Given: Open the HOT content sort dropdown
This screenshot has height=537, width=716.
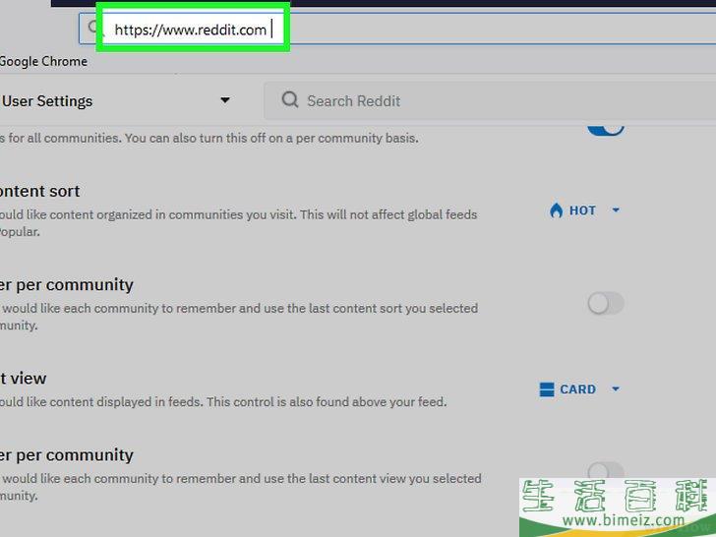Looking at the screenshot, I should pos(584,210).
